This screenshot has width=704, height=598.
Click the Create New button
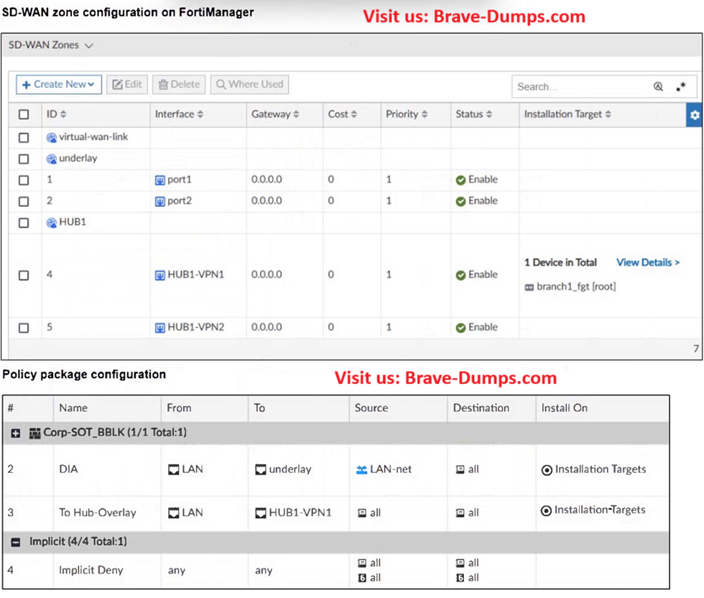point(59,85)
